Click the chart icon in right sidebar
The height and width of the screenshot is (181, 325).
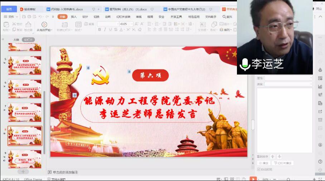pos(320,86)
